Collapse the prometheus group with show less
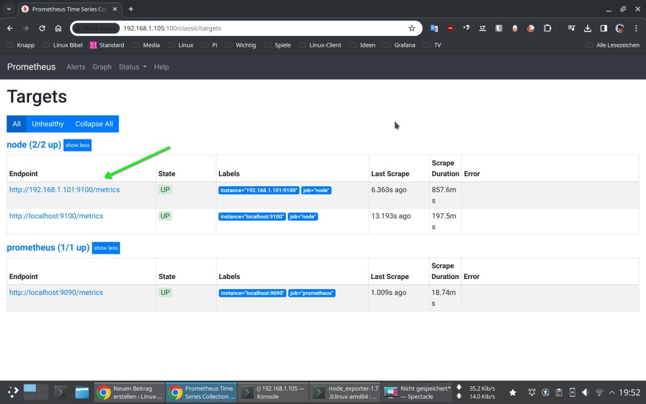 tap(106, 247)
